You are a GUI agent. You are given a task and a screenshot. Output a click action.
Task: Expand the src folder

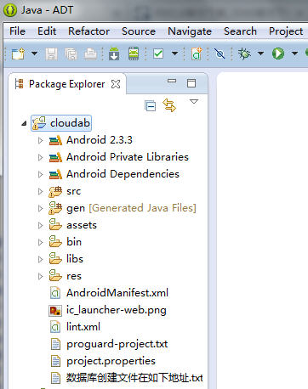pyautogui.click(x=40, y=191)
